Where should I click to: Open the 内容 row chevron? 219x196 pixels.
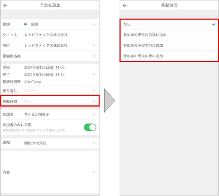coord(94,172)
